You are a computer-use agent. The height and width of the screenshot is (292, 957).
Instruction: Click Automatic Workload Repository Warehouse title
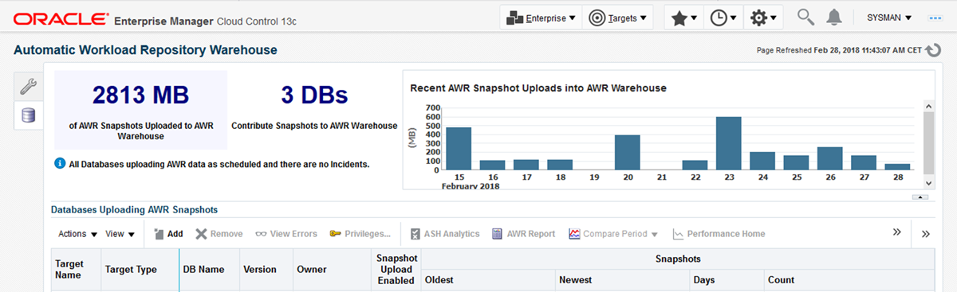pyautogui.click(x=146, y=50)
